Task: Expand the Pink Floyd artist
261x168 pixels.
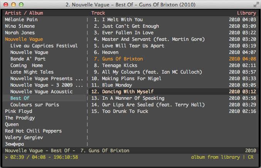Action: click(19, 111)
